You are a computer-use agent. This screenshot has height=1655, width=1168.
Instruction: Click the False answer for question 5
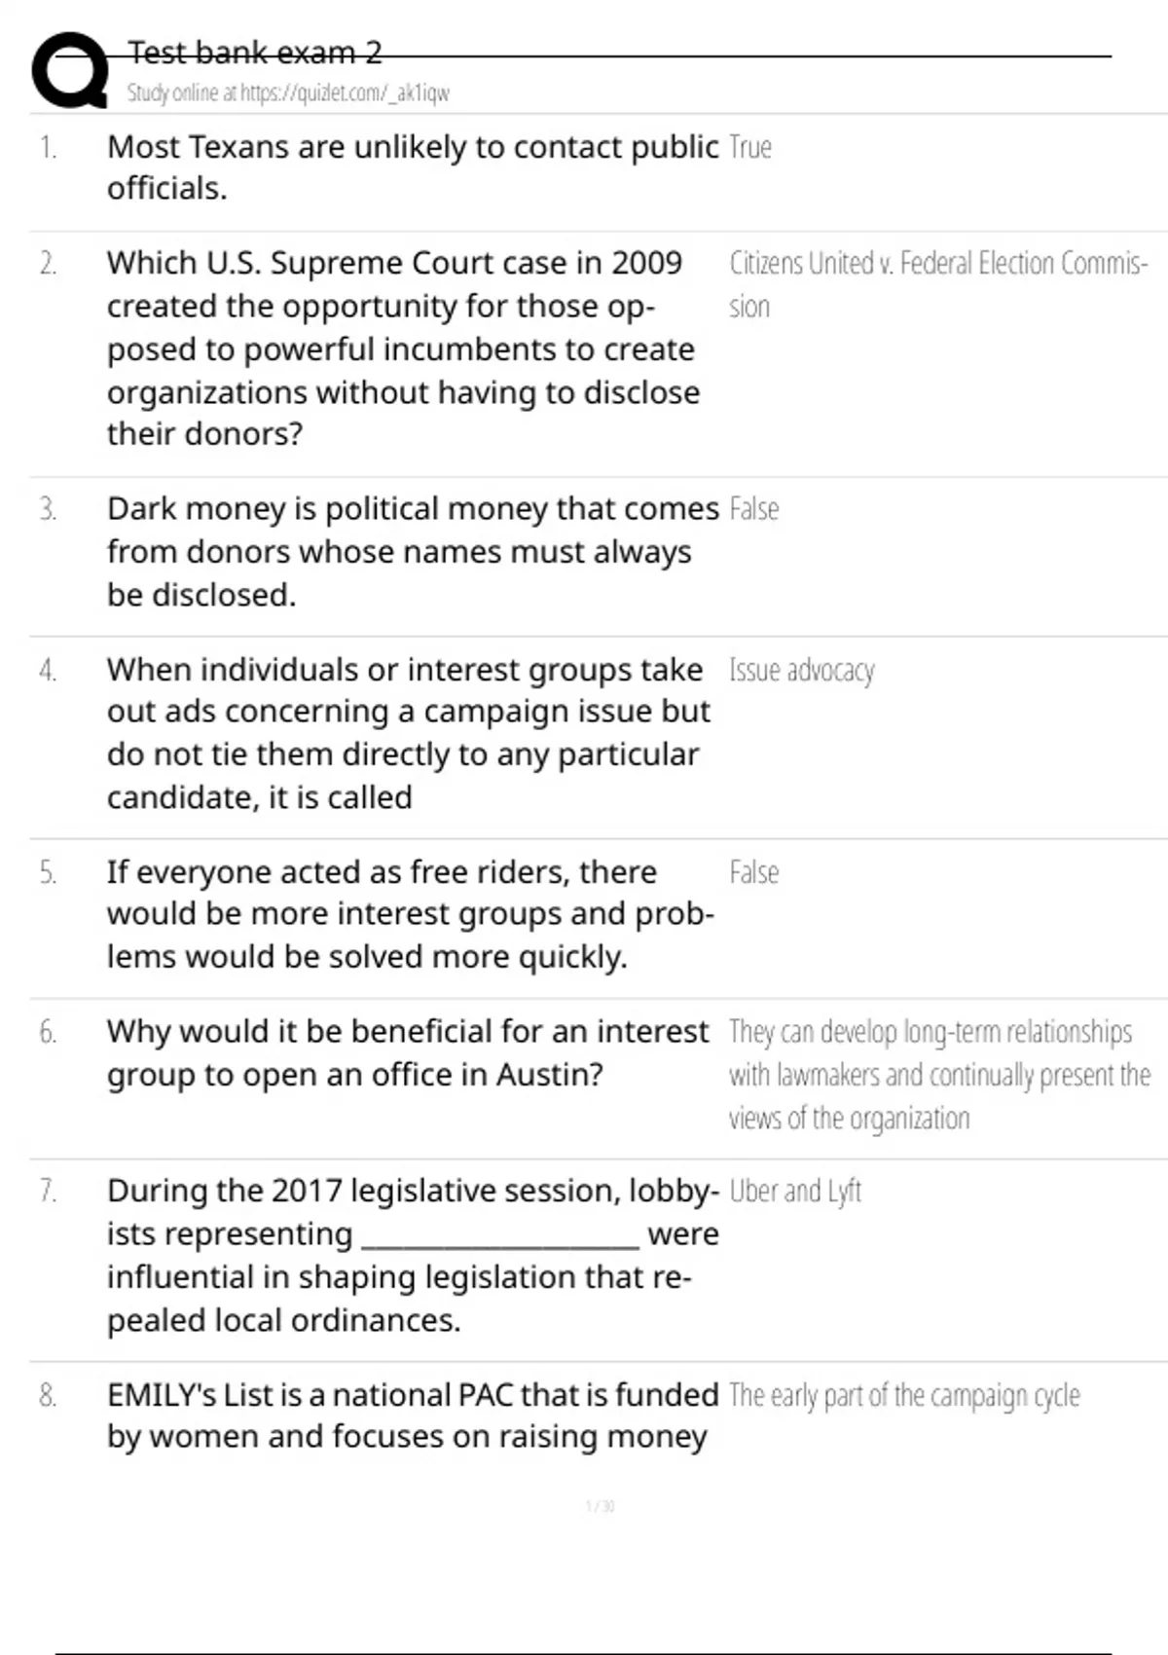754,872
